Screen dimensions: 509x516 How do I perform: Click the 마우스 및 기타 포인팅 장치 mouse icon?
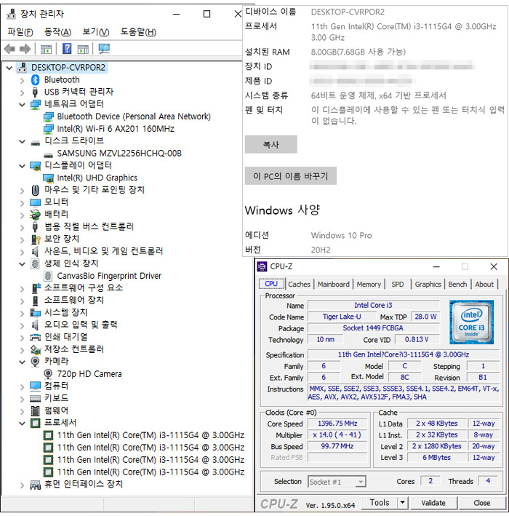coord(35,190)
